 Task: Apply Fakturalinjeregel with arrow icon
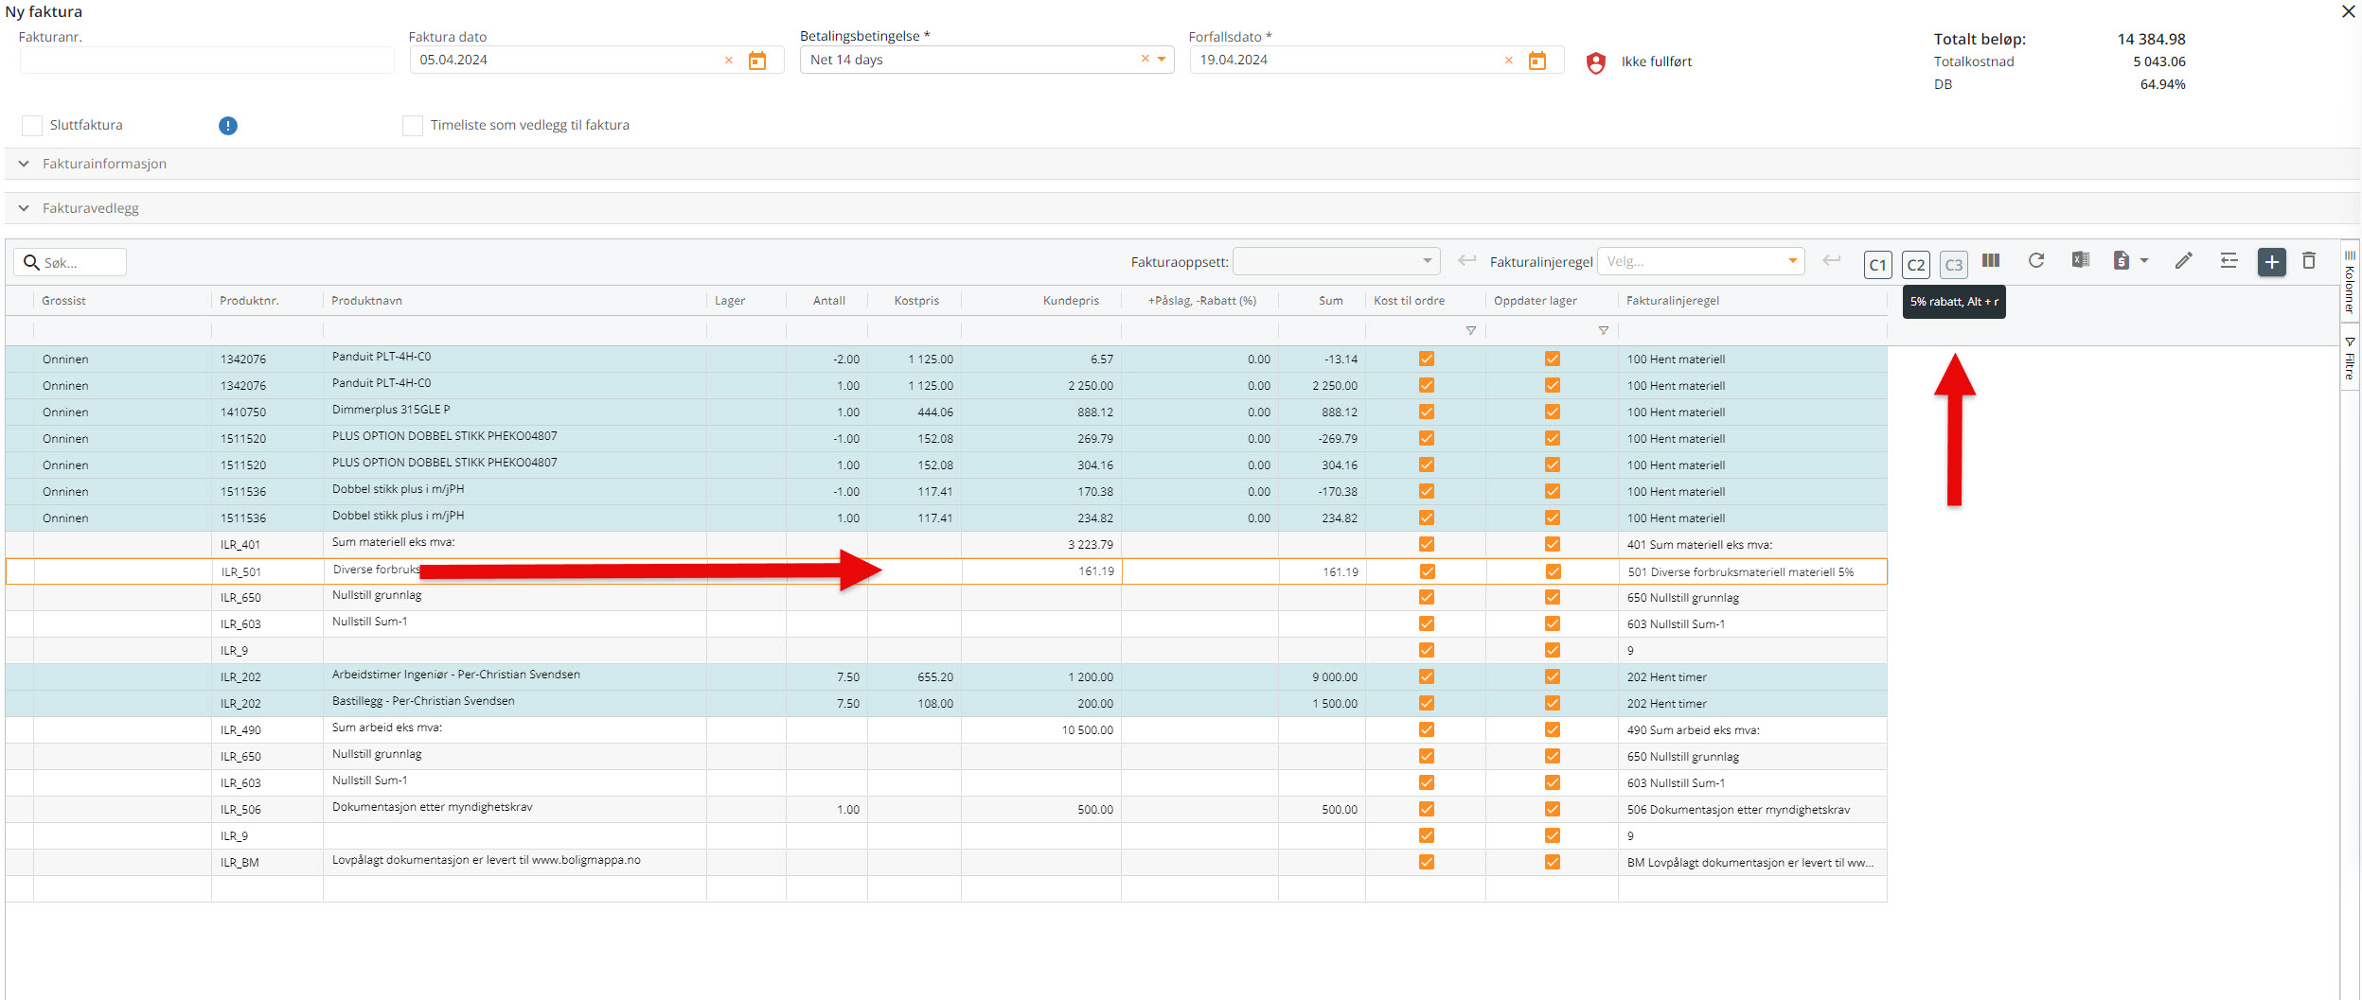click(x=1831, y=260)
